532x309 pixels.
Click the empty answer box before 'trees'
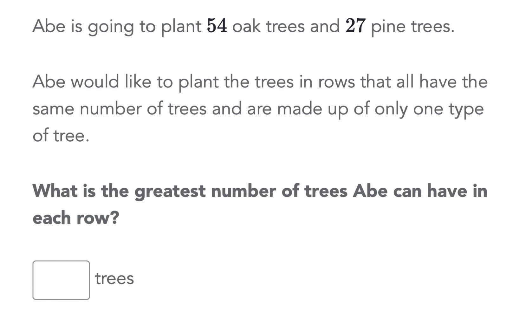61,280
